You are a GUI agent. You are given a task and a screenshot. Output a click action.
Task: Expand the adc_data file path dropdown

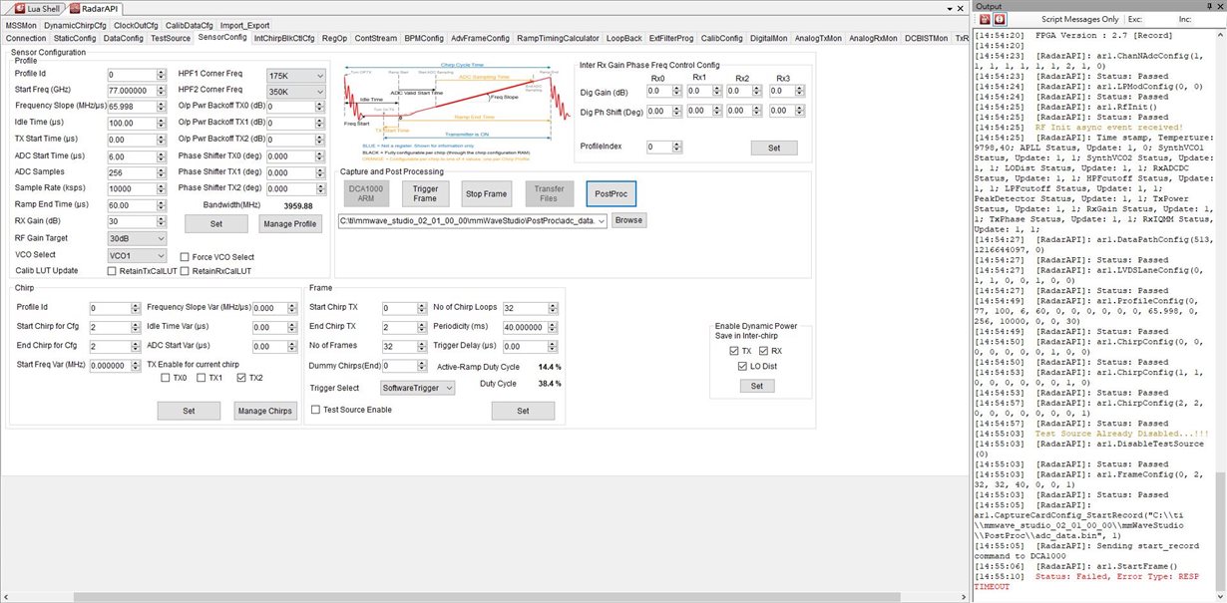click(602, 220)
